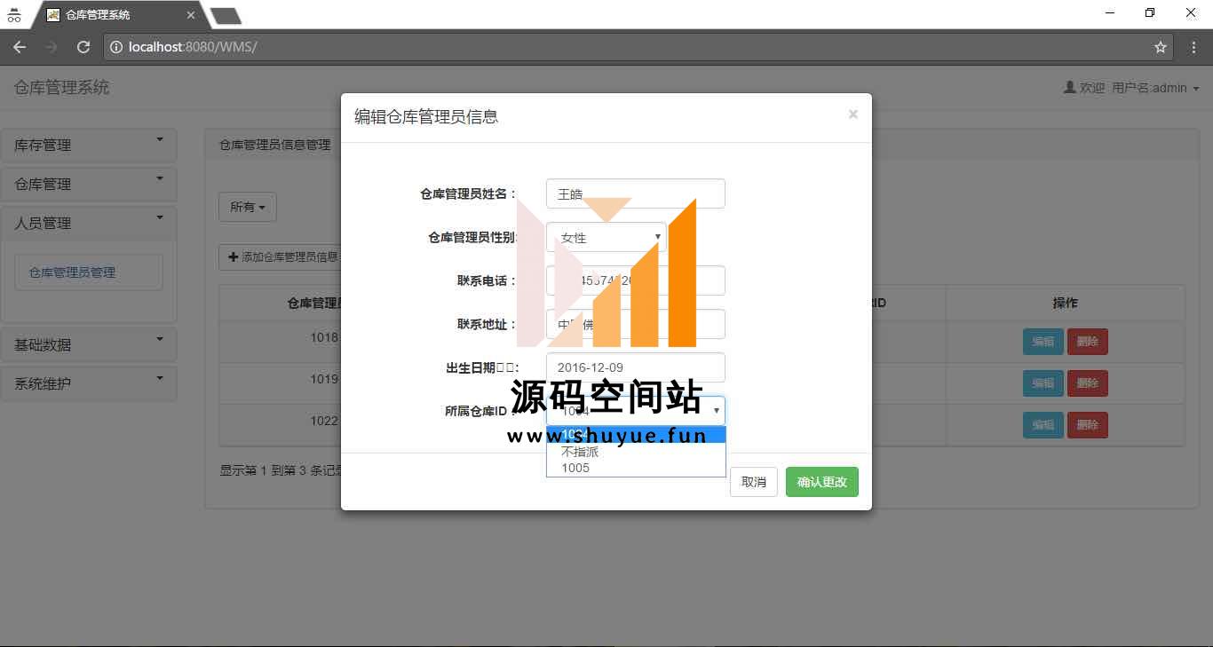This screenshot has height=647, width=1213.
Task: Click the 操作 column header
Action: 1065,303
